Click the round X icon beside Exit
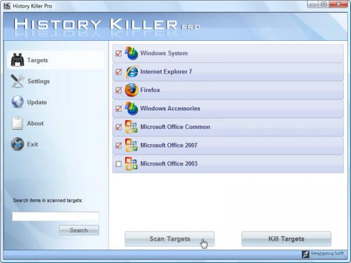 [x=17, y=144]
